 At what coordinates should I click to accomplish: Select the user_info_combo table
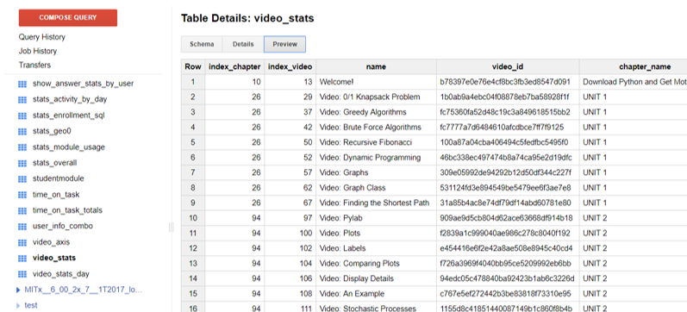pyautogui.click(x=63, y=226)
